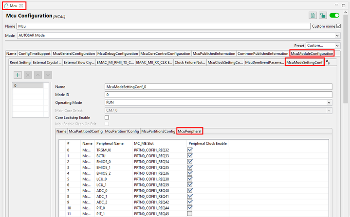Click the PRTN0_COFB1_REQ40 slot cell

(x=151, y=190)
